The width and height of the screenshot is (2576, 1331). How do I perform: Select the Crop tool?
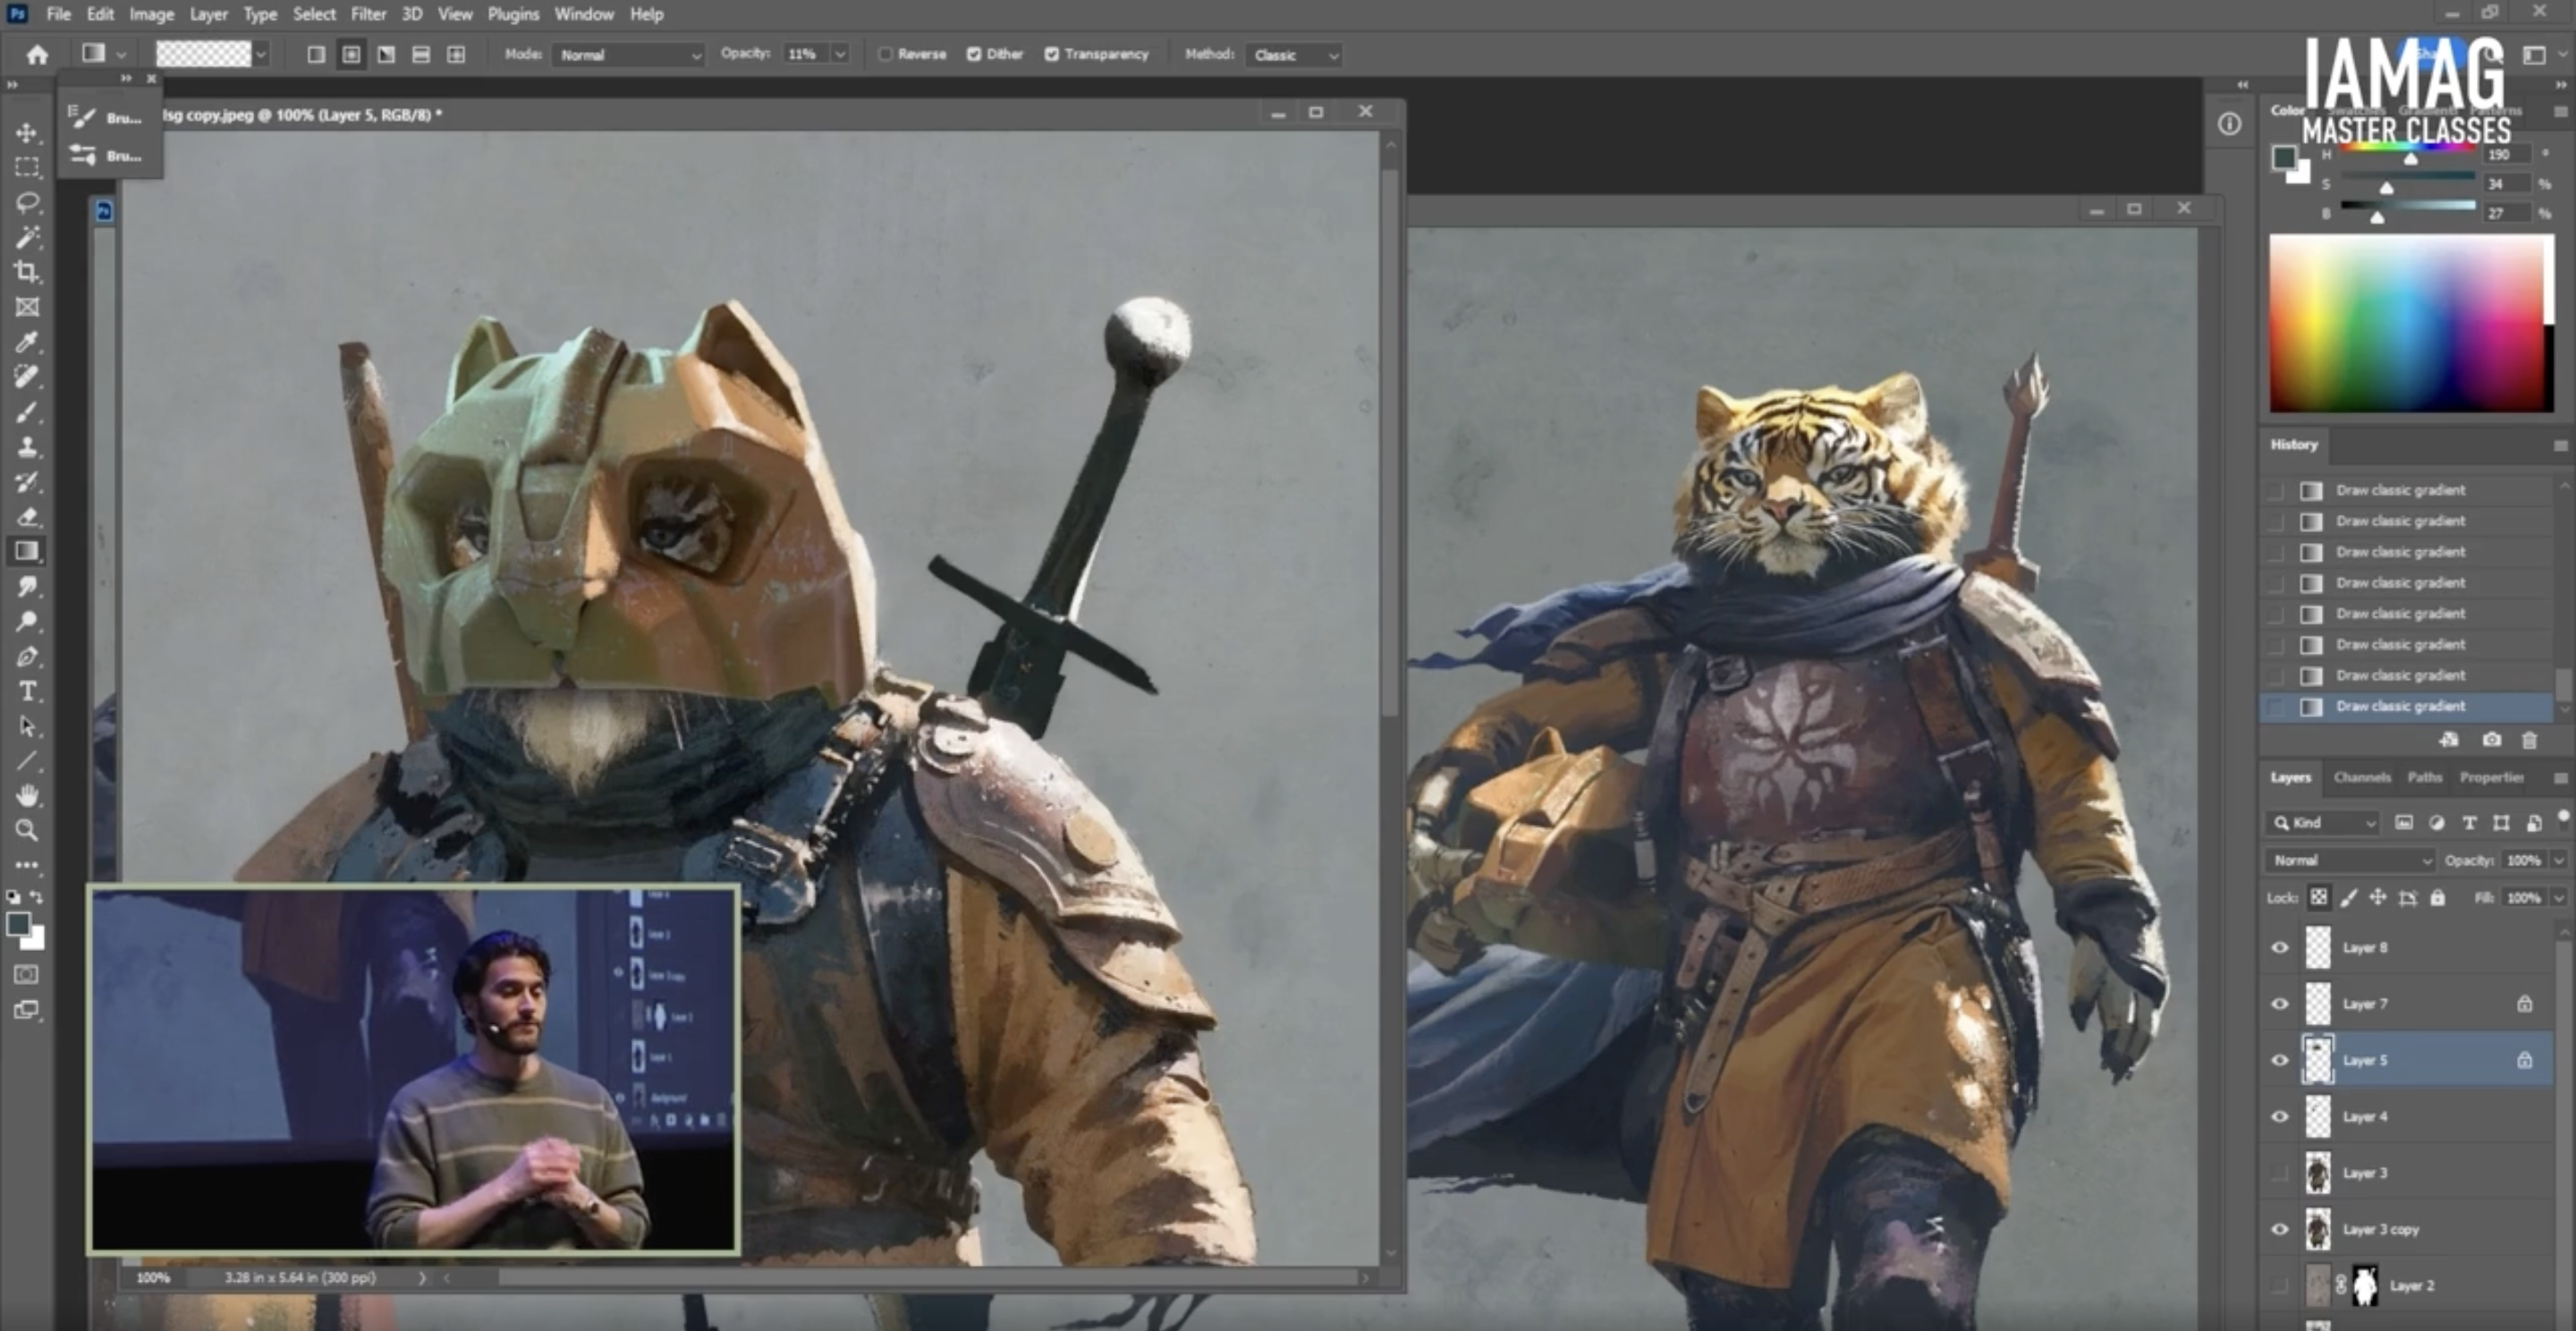27,272
